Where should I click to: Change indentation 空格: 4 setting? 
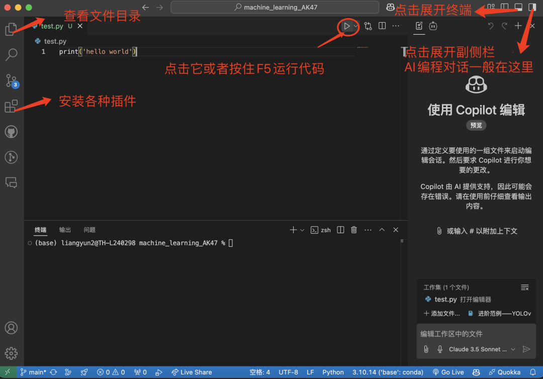pos(259,372)
